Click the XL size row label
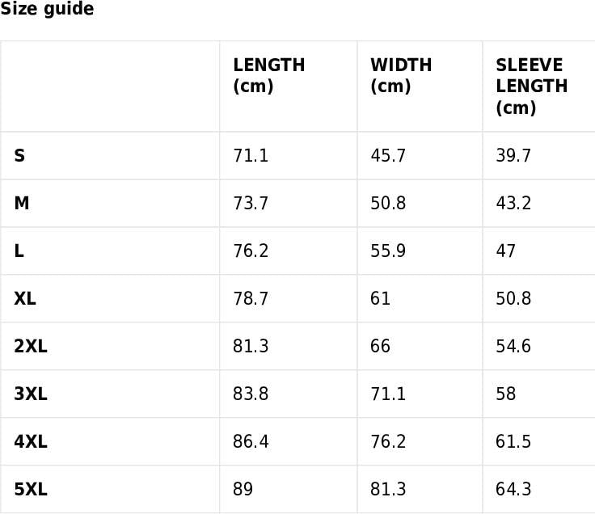The image size is (595, 514). 25,298
